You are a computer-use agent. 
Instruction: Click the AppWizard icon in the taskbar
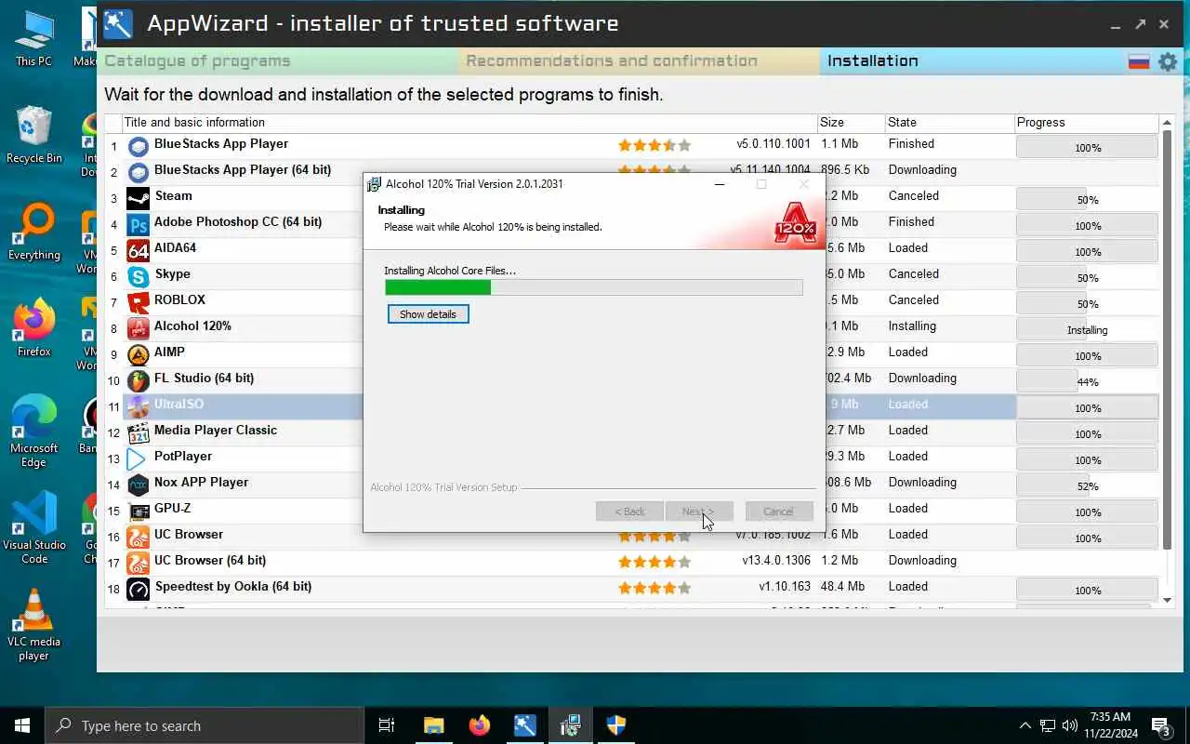point(525,725)
